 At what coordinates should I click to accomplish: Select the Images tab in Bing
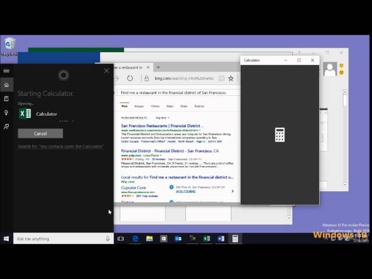click(x=139, y=106)
